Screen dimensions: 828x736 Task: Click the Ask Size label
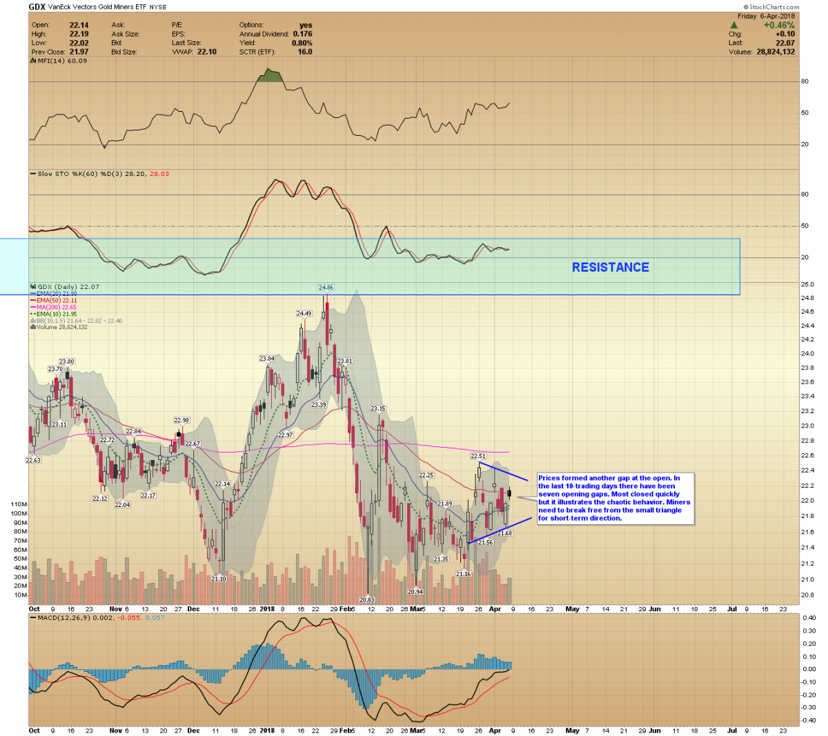tap(125, 34)
